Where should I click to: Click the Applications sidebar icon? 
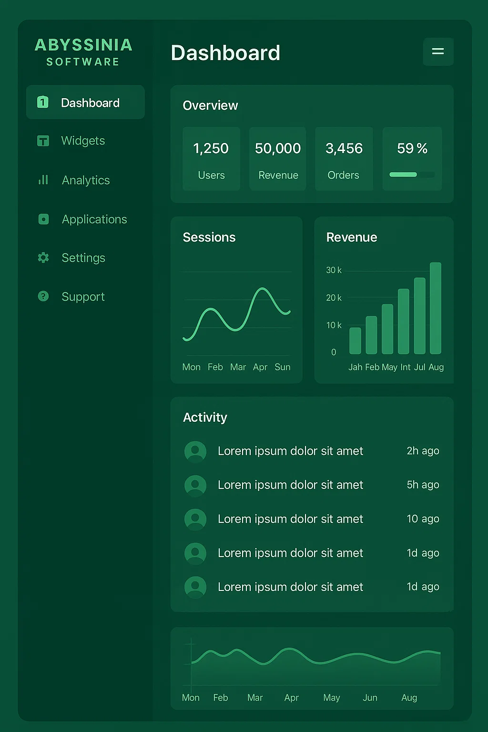click(x=43, y=219)
